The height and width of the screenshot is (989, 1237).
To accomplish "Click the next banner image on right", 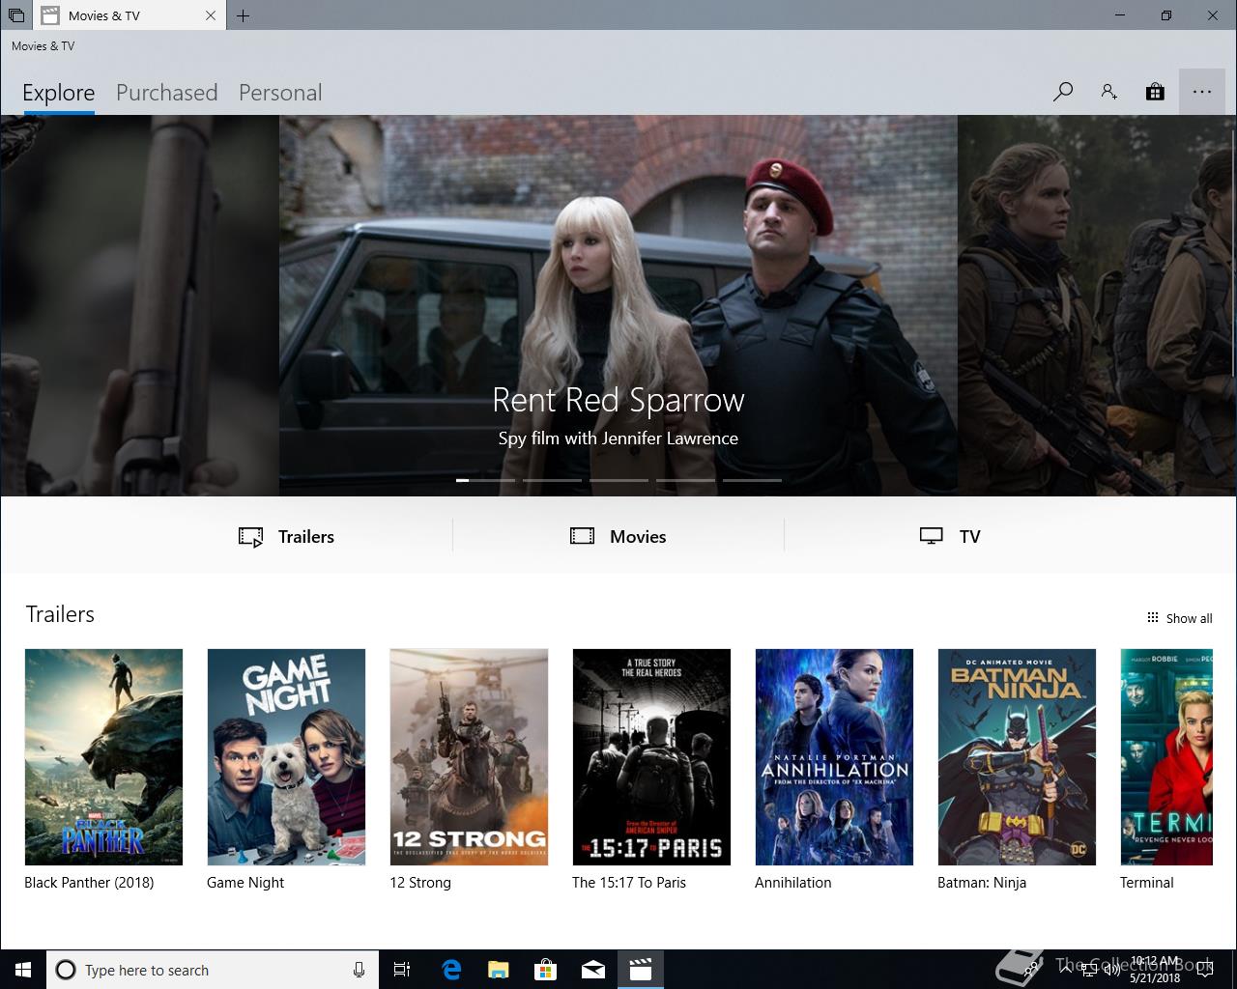I will click(1096, 305).
